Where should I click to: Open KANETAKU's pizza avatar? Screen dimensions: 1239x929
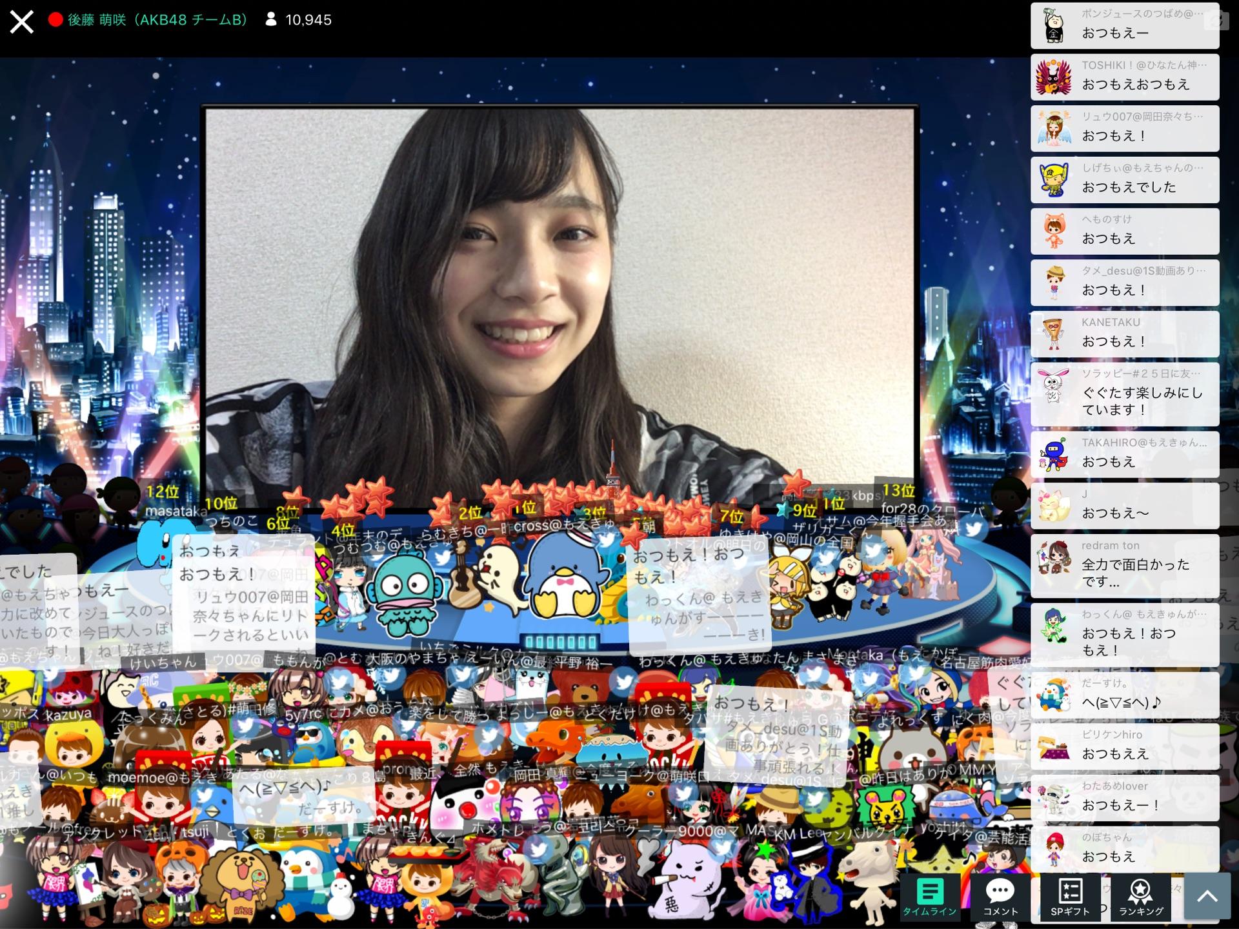click(x=1054, y=334)
